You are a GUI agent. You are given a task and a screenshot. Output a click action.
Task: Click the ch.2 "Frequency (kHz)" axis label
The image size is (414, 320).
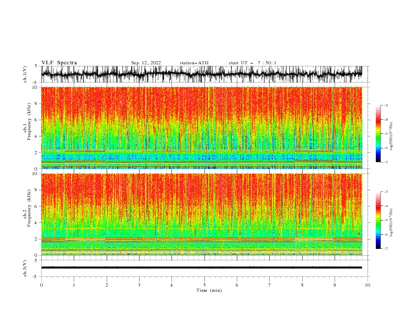(x=29, y=208)
